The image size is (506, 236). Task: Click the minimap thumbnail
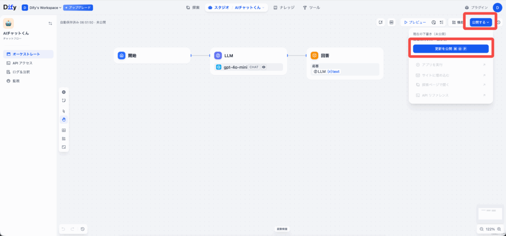pyautogui.click(x=490, y=212)
